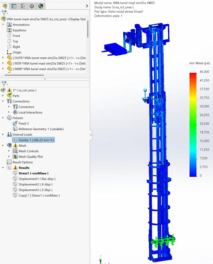Click the OUTR^VNA turret mast part icon
Viewport: 213px width, 264px height.
coord(9,58)
